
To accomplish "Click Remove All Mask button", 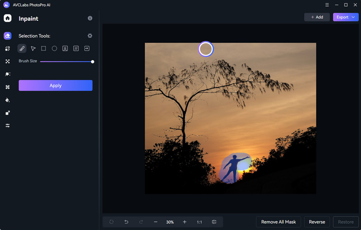I will click(x=278, y=222).
